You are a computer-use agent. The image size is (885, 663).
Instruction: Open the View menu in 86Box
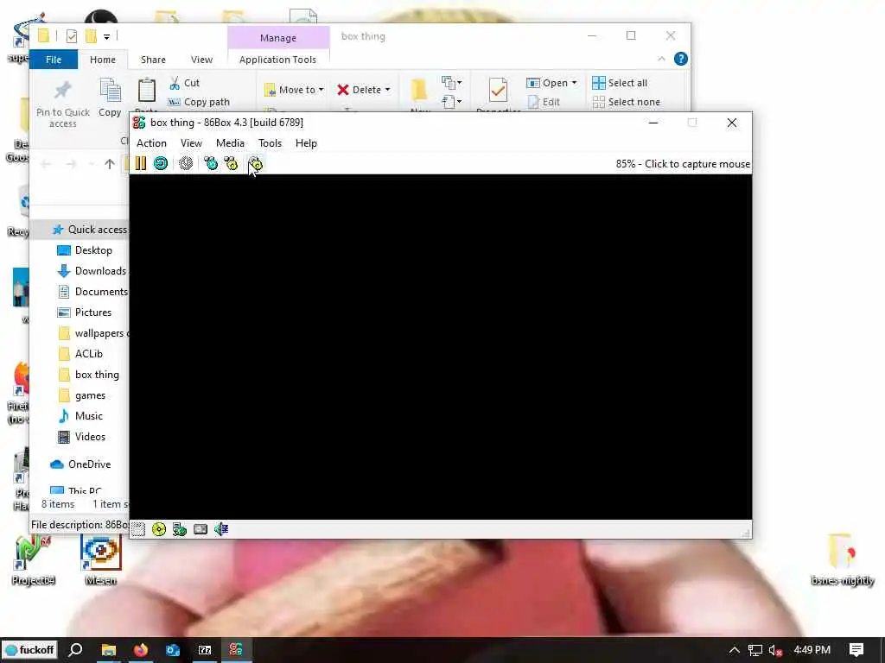pyautogui.click(x=191, y=143)
